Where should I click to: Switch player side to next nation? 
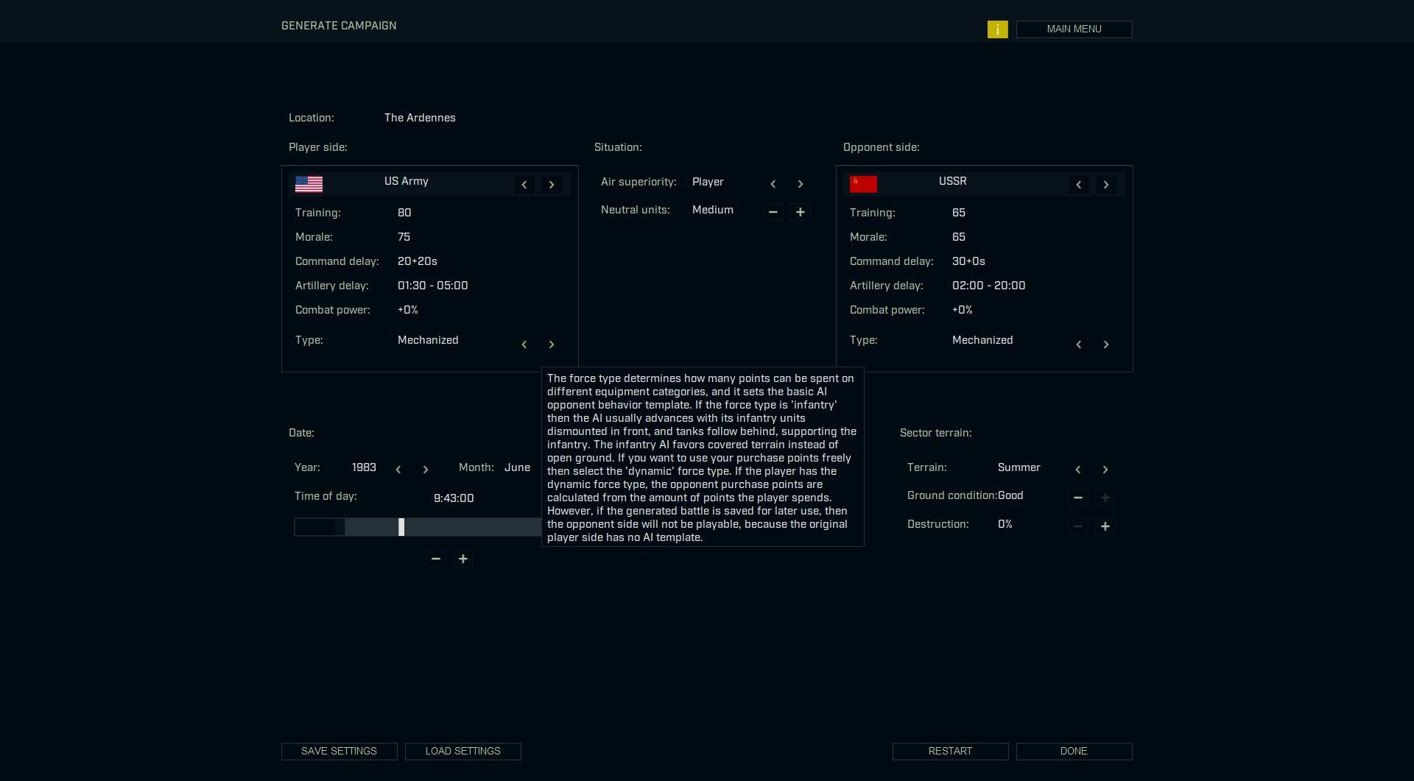552,185
